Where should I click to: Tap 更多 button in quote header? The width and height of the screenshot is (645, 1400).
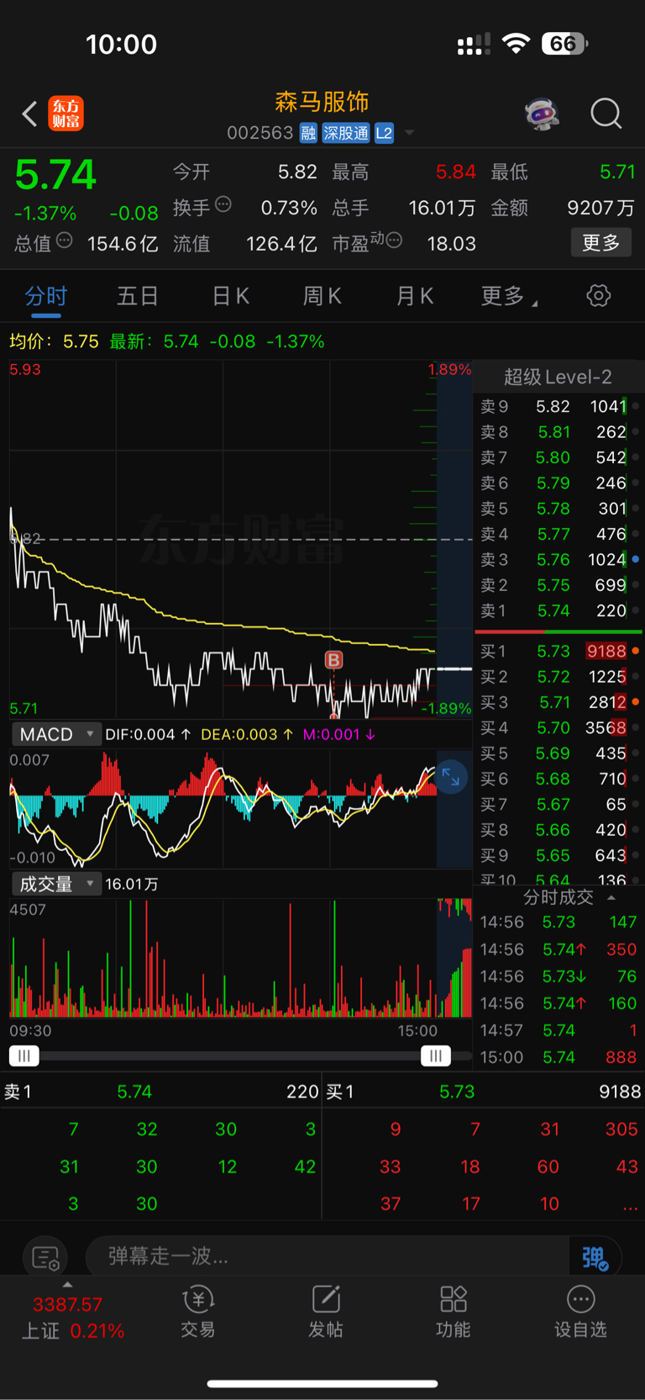pos(600,243)
